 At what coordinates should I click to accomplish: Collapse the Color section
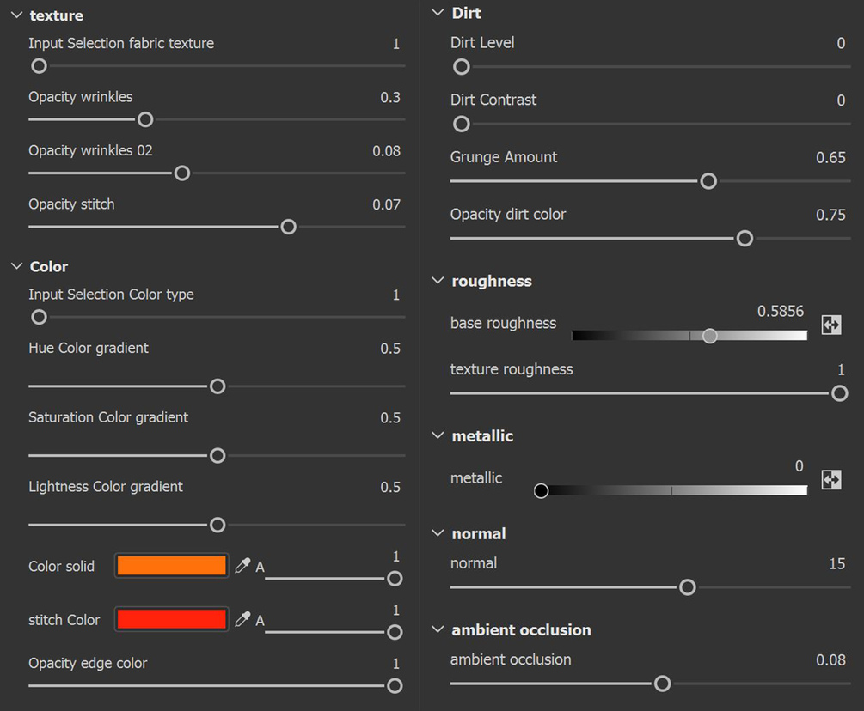(x=16, y=267)
